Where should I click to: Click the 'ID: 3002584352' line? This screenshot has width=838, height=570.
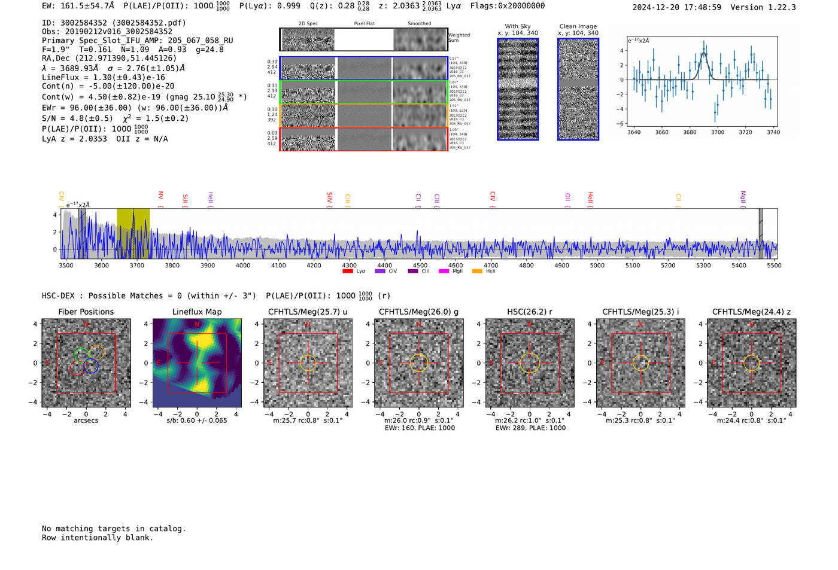click(114, 23)
